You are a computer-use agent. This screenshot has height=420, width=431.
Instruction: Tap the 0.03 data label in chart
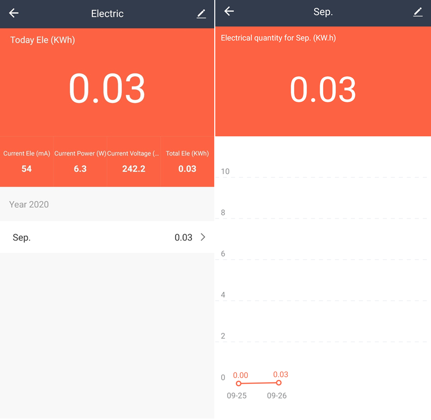point(281,374)
